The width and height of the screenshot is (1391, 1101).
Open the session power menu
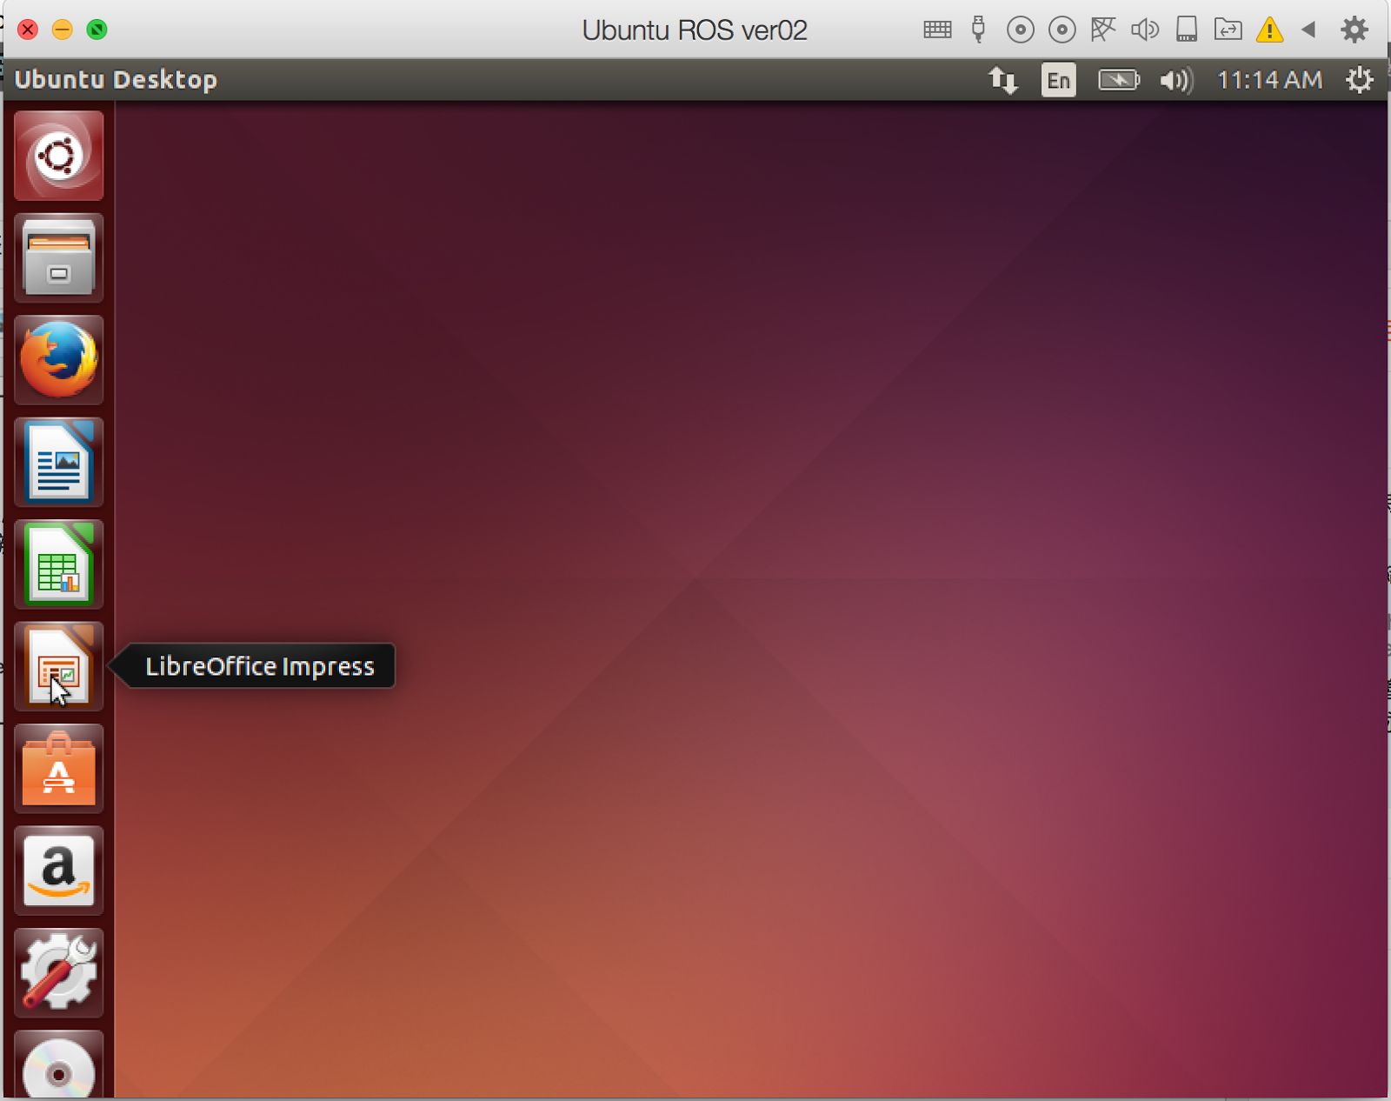1358,79
